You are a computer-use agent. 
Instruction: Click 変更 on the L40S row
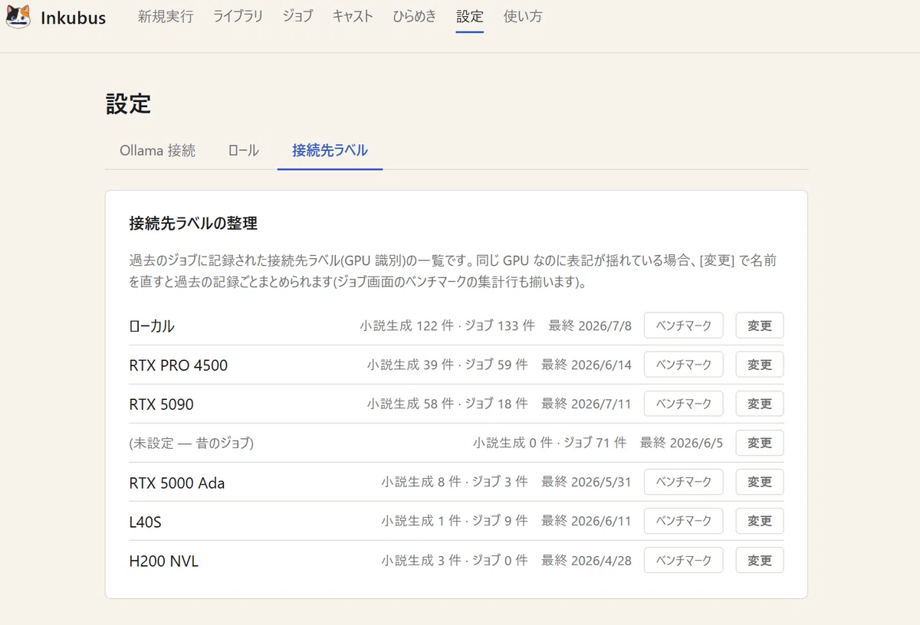point(760,521)
